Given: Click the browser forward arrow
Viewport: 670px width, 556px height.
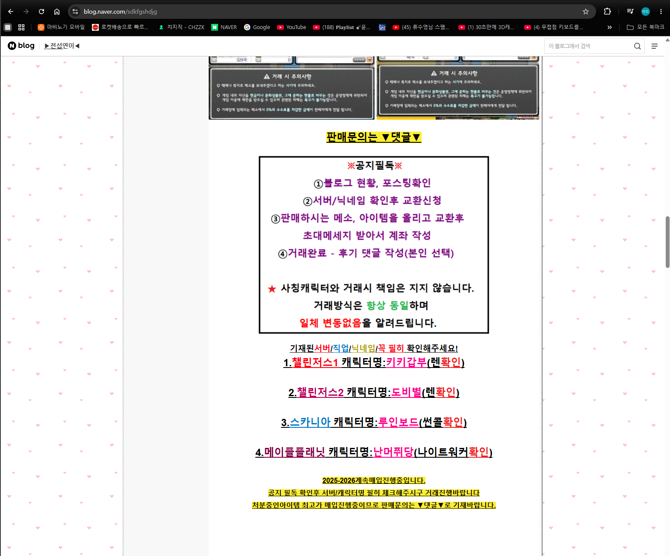Looking at the screenshot, I should point(26,12).
